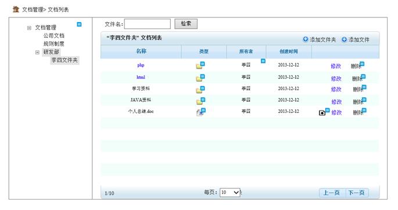Image resolution: width=398 pixels, height=210 pixels.
Task: Click the 2013-12-12 date in the html row
Action: [289, 77]
